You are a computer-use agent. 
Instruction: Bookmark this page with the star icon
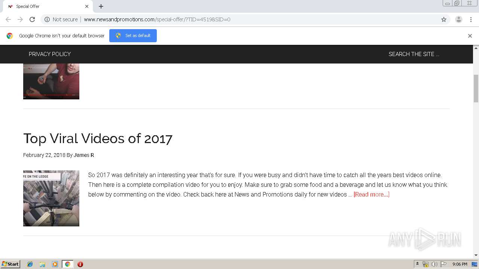tap(444, 19)
